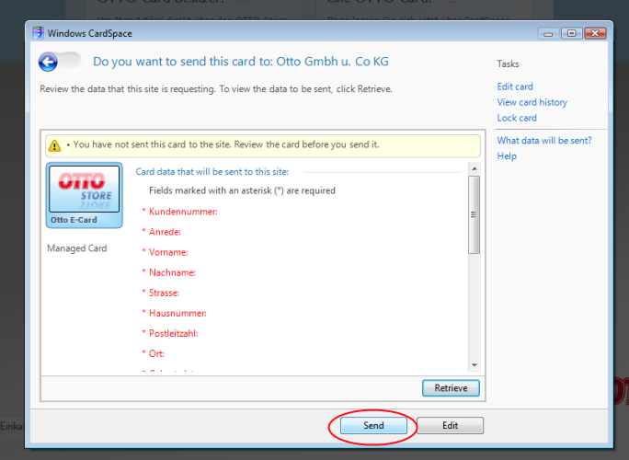Click the 'Review the data that this site is requesting' text
This screenshot has width=629, height=460.
click(216, 89)
